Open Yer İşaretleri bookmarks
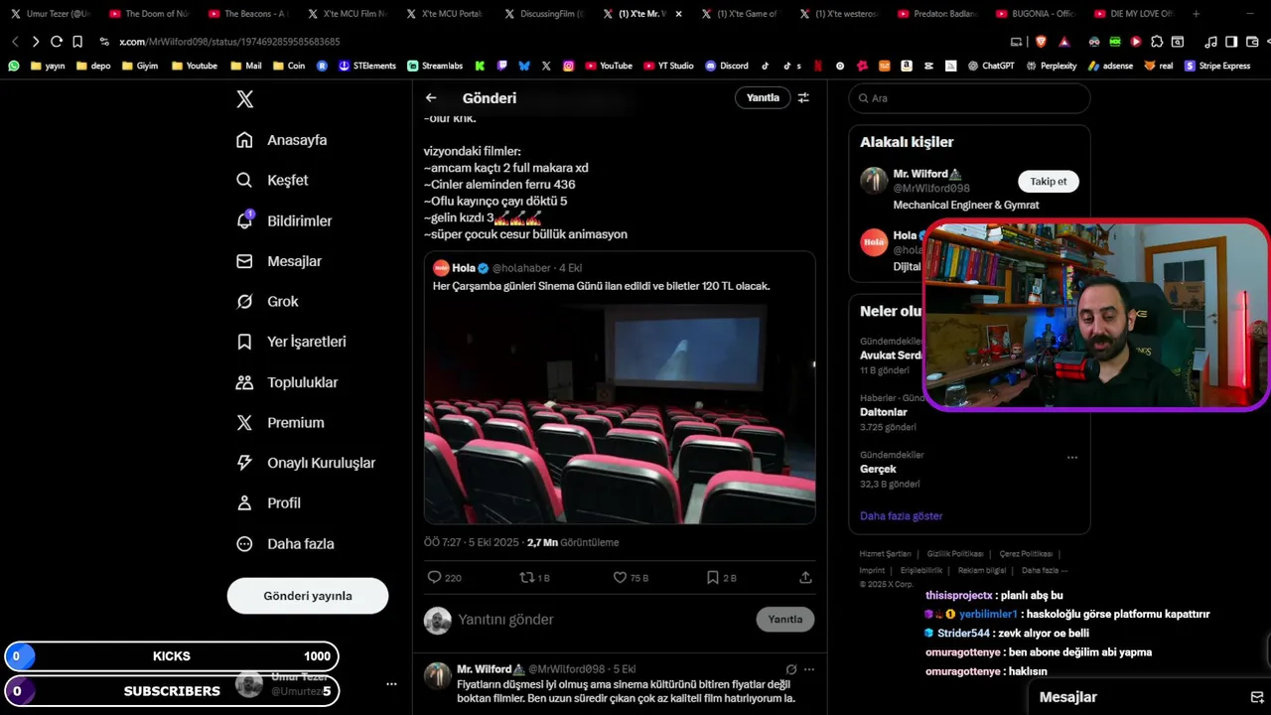The height and width of the screenshot is (715, 1271). pos(290,342)
